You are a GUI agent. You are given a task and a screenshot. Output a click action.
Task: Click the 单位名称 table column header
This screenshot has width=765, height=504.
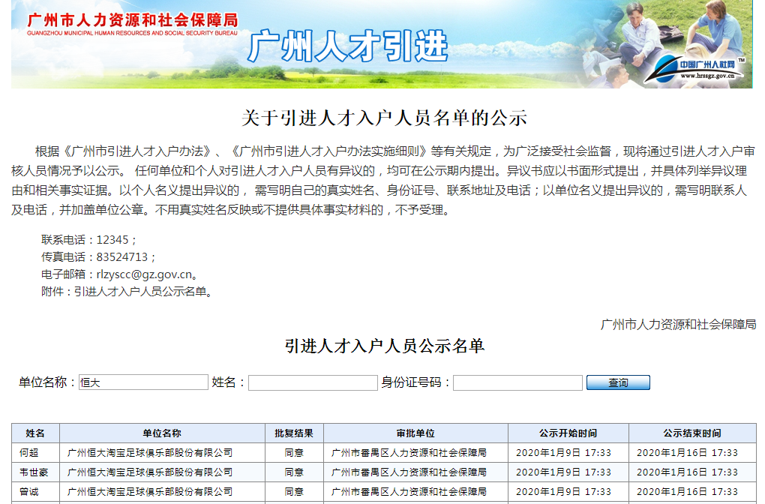click(162, 433)
